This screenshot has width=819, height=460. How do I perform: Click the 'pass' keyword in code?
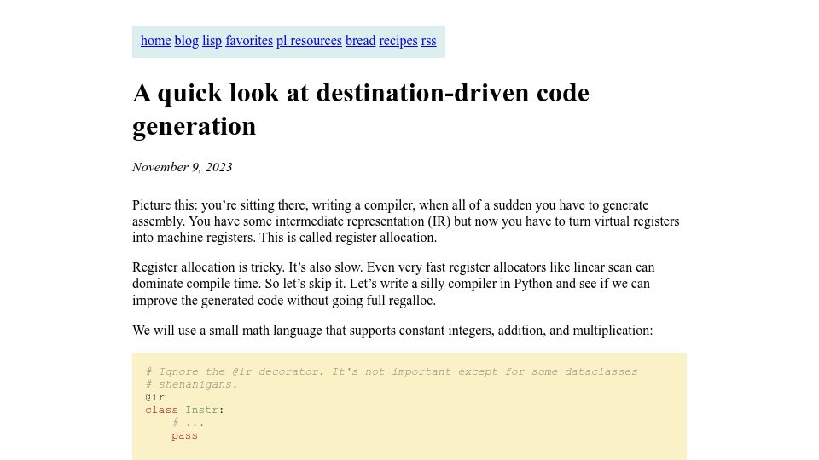[185, 436]
